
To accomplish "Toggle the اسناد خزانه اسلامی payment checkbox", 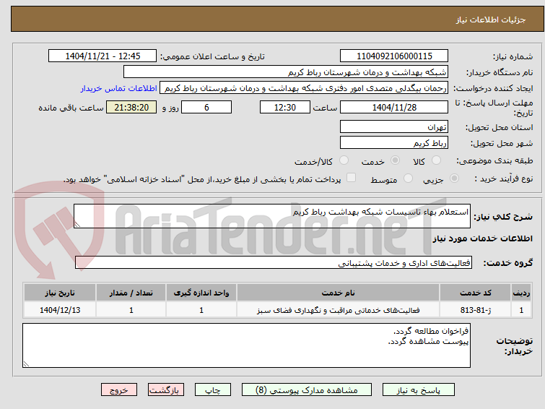I will [x=352, y=178].
